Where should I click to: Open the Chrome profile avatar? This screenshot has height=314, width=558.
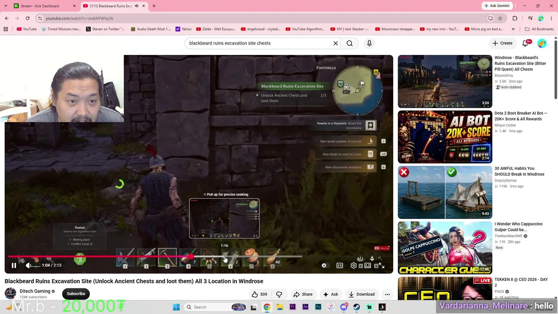tap(541, 18)
